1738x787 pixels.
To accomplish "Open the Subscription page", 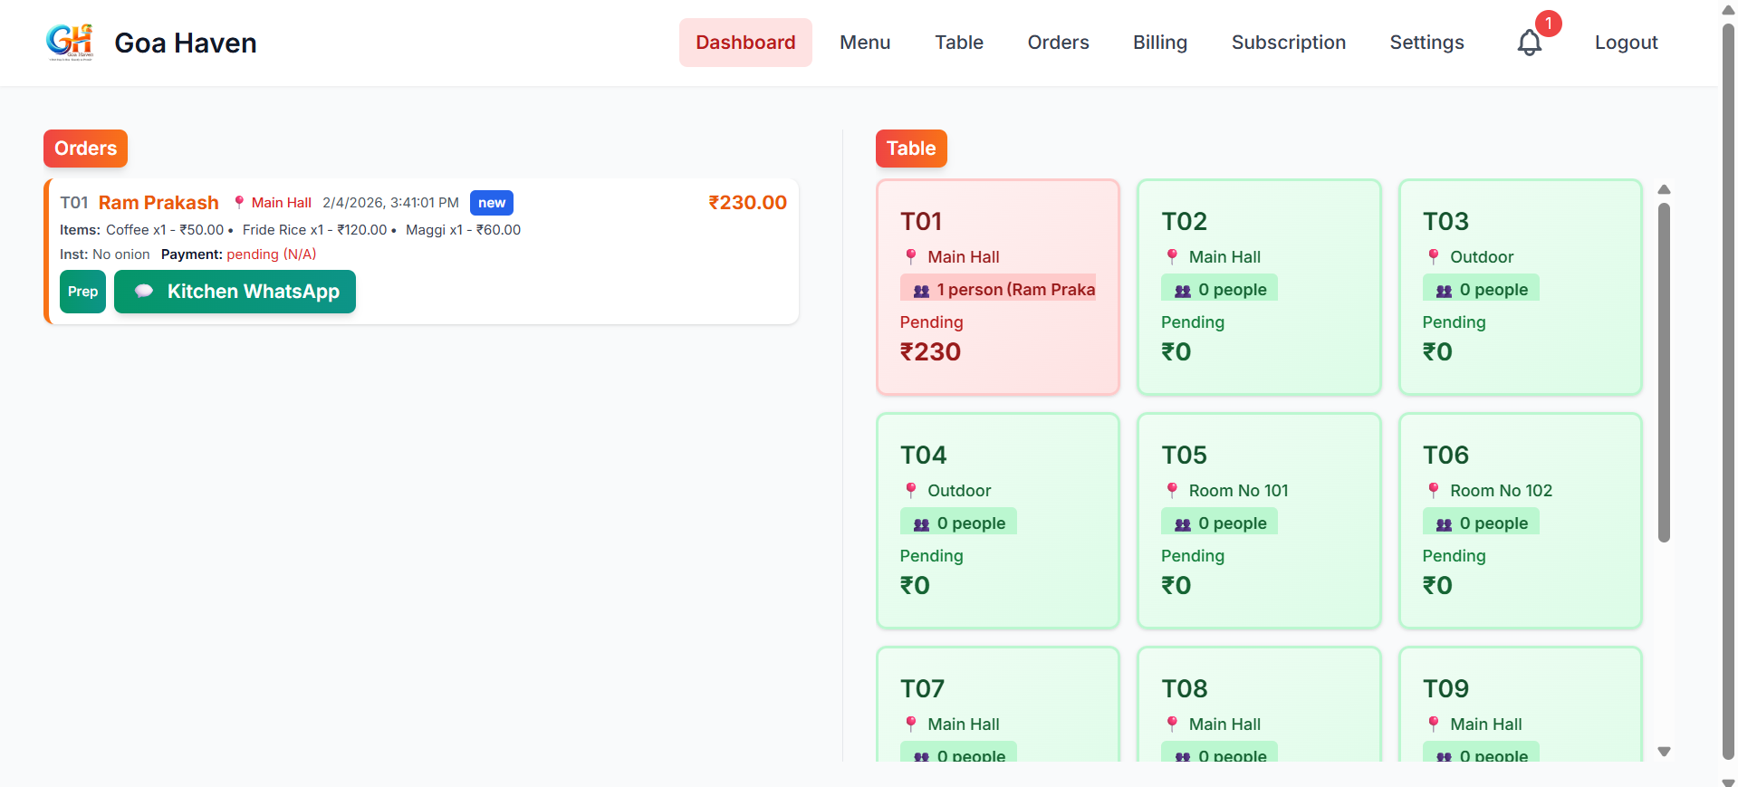I will click(1288, 43).
